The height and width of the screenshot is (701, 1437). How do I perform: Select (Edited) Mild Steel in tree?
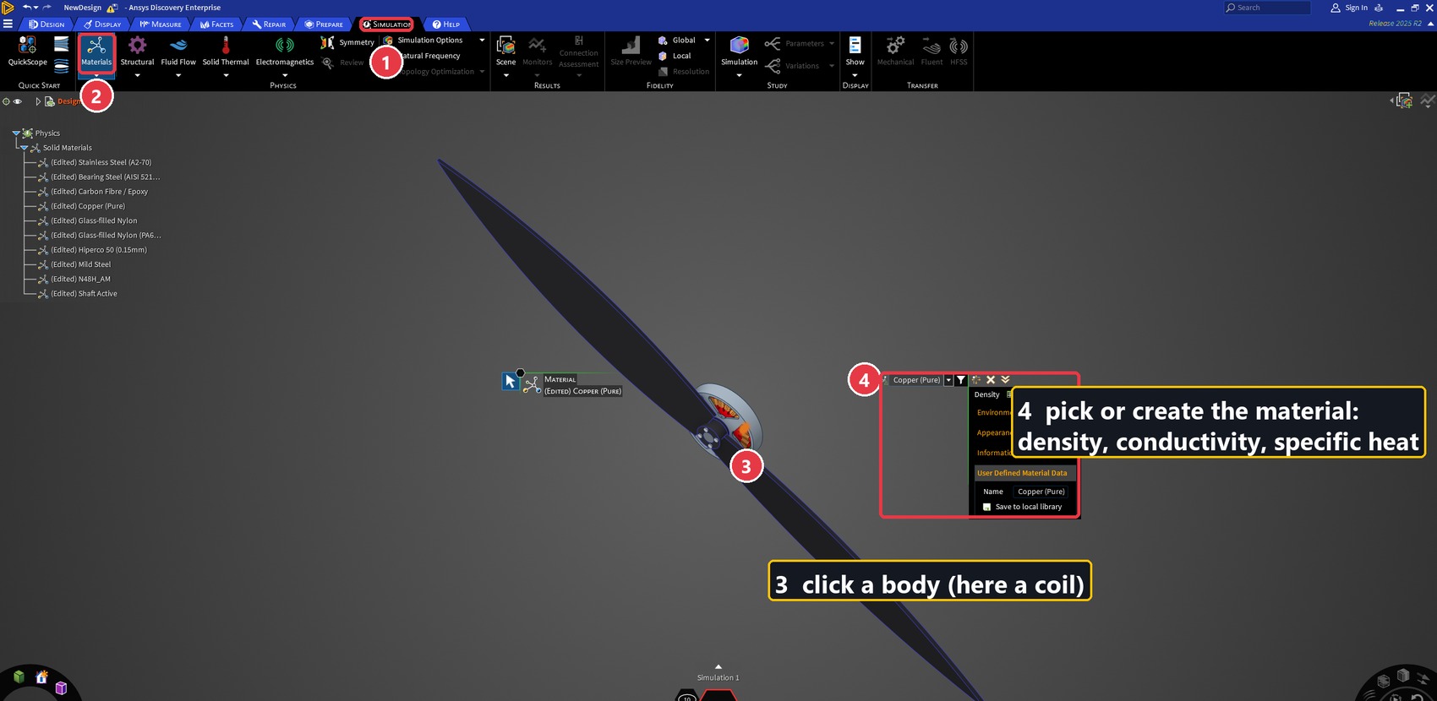click(x=80, y=264)
